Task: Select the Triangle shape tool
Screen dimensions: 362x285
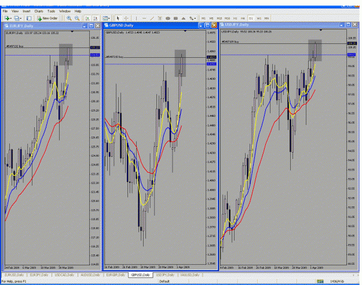Action: click(184, 18)
